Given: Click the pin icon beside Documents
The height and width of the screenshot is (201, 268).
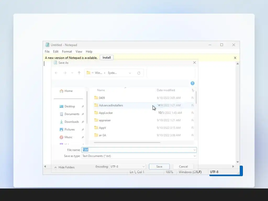Looking at the screenshot, I should point(83,114).
